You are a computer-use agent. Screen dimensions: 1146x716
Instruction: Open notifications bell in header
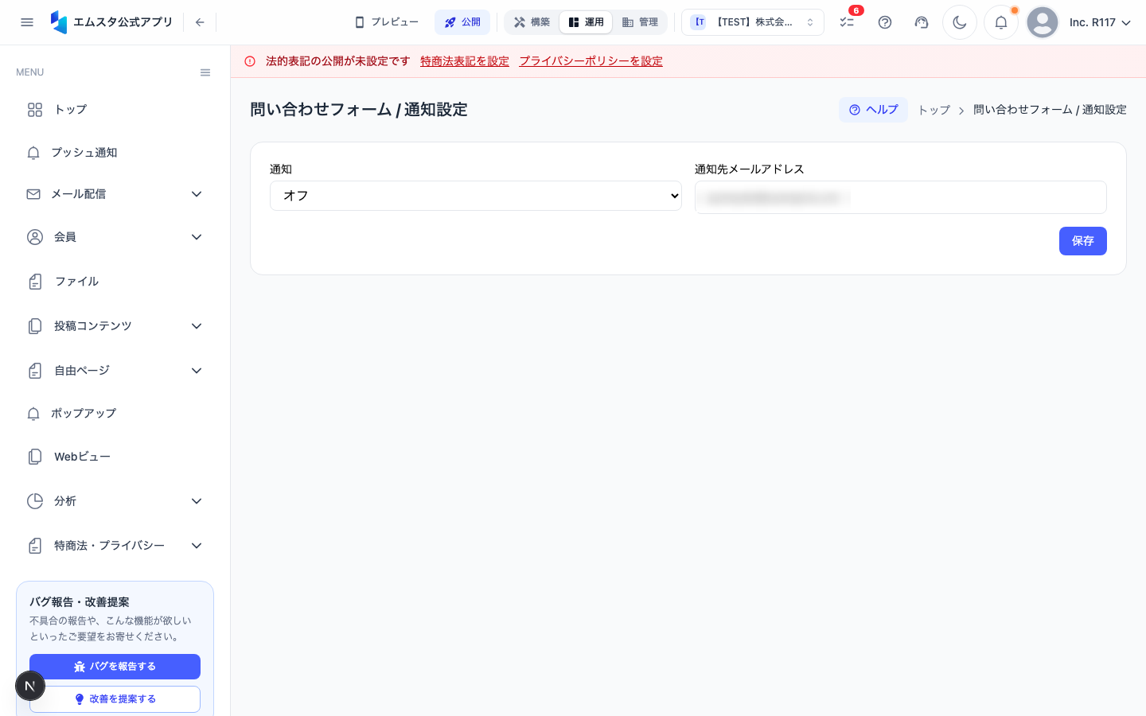pos(1001,22)
